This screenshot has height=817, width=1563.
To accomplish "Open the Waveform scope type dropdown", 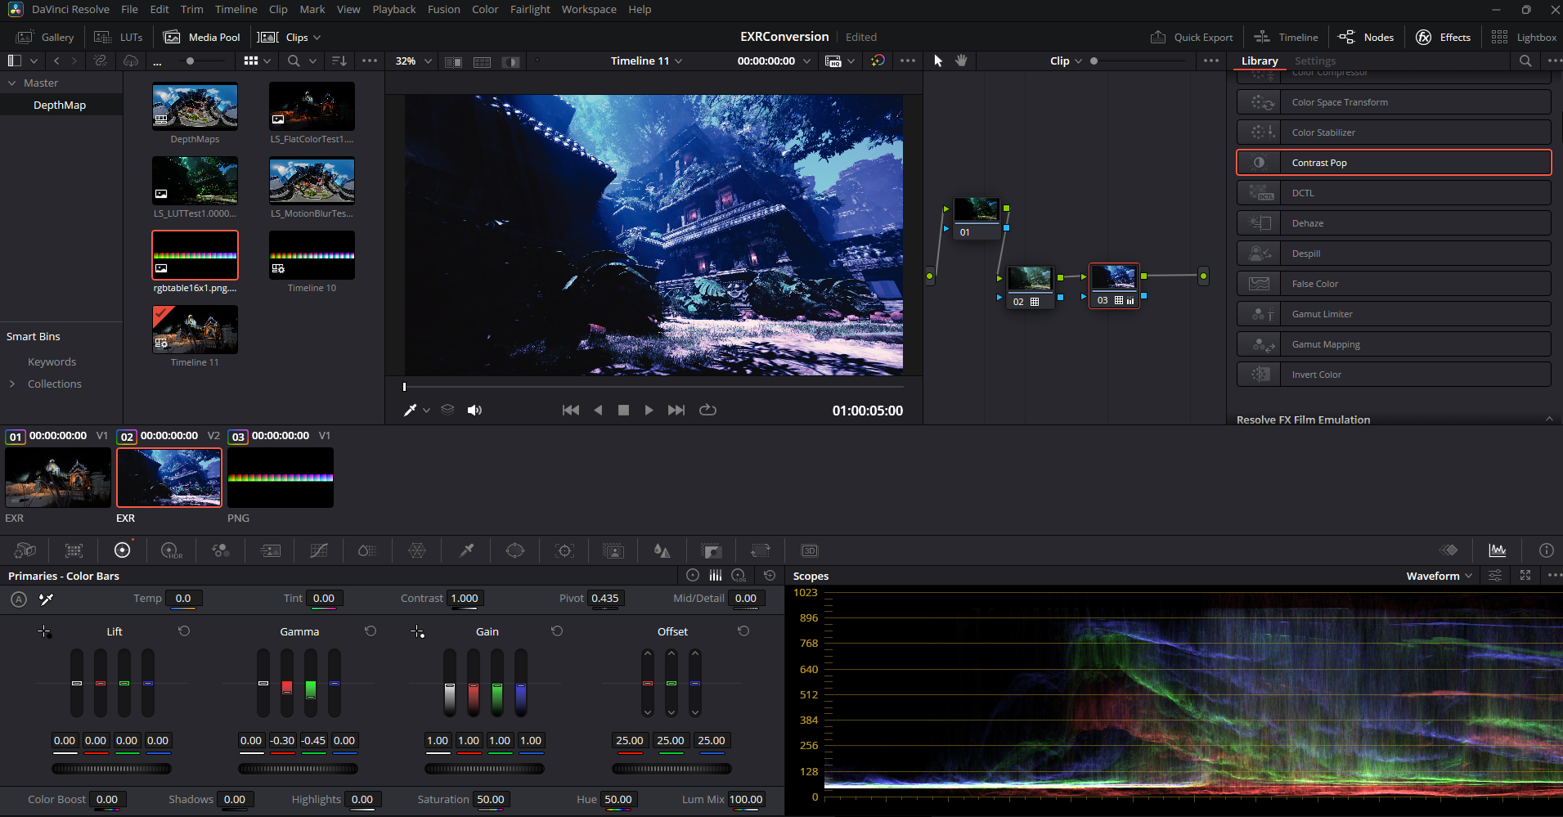I will click(x=1439, y=576).
